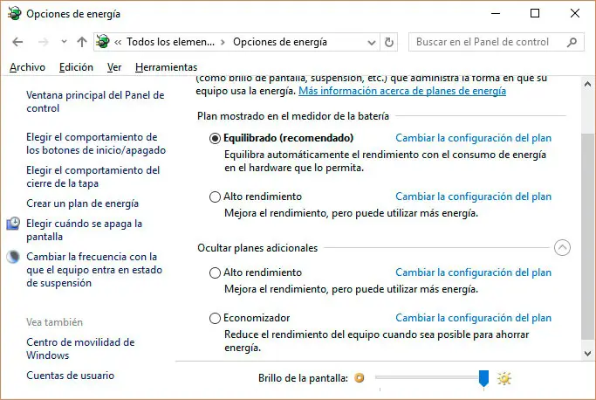Click the Control Panel search field

coord(483,42)
